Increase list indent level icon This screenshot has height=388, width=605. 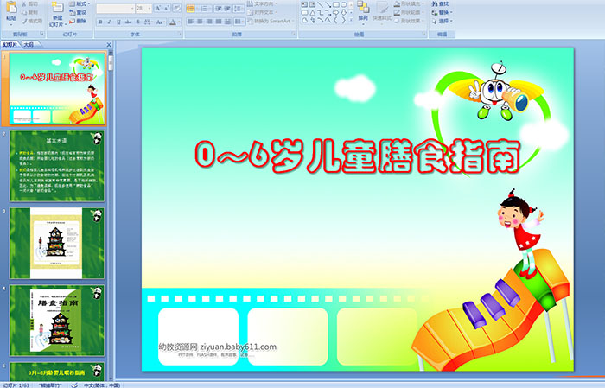point(228,8)
